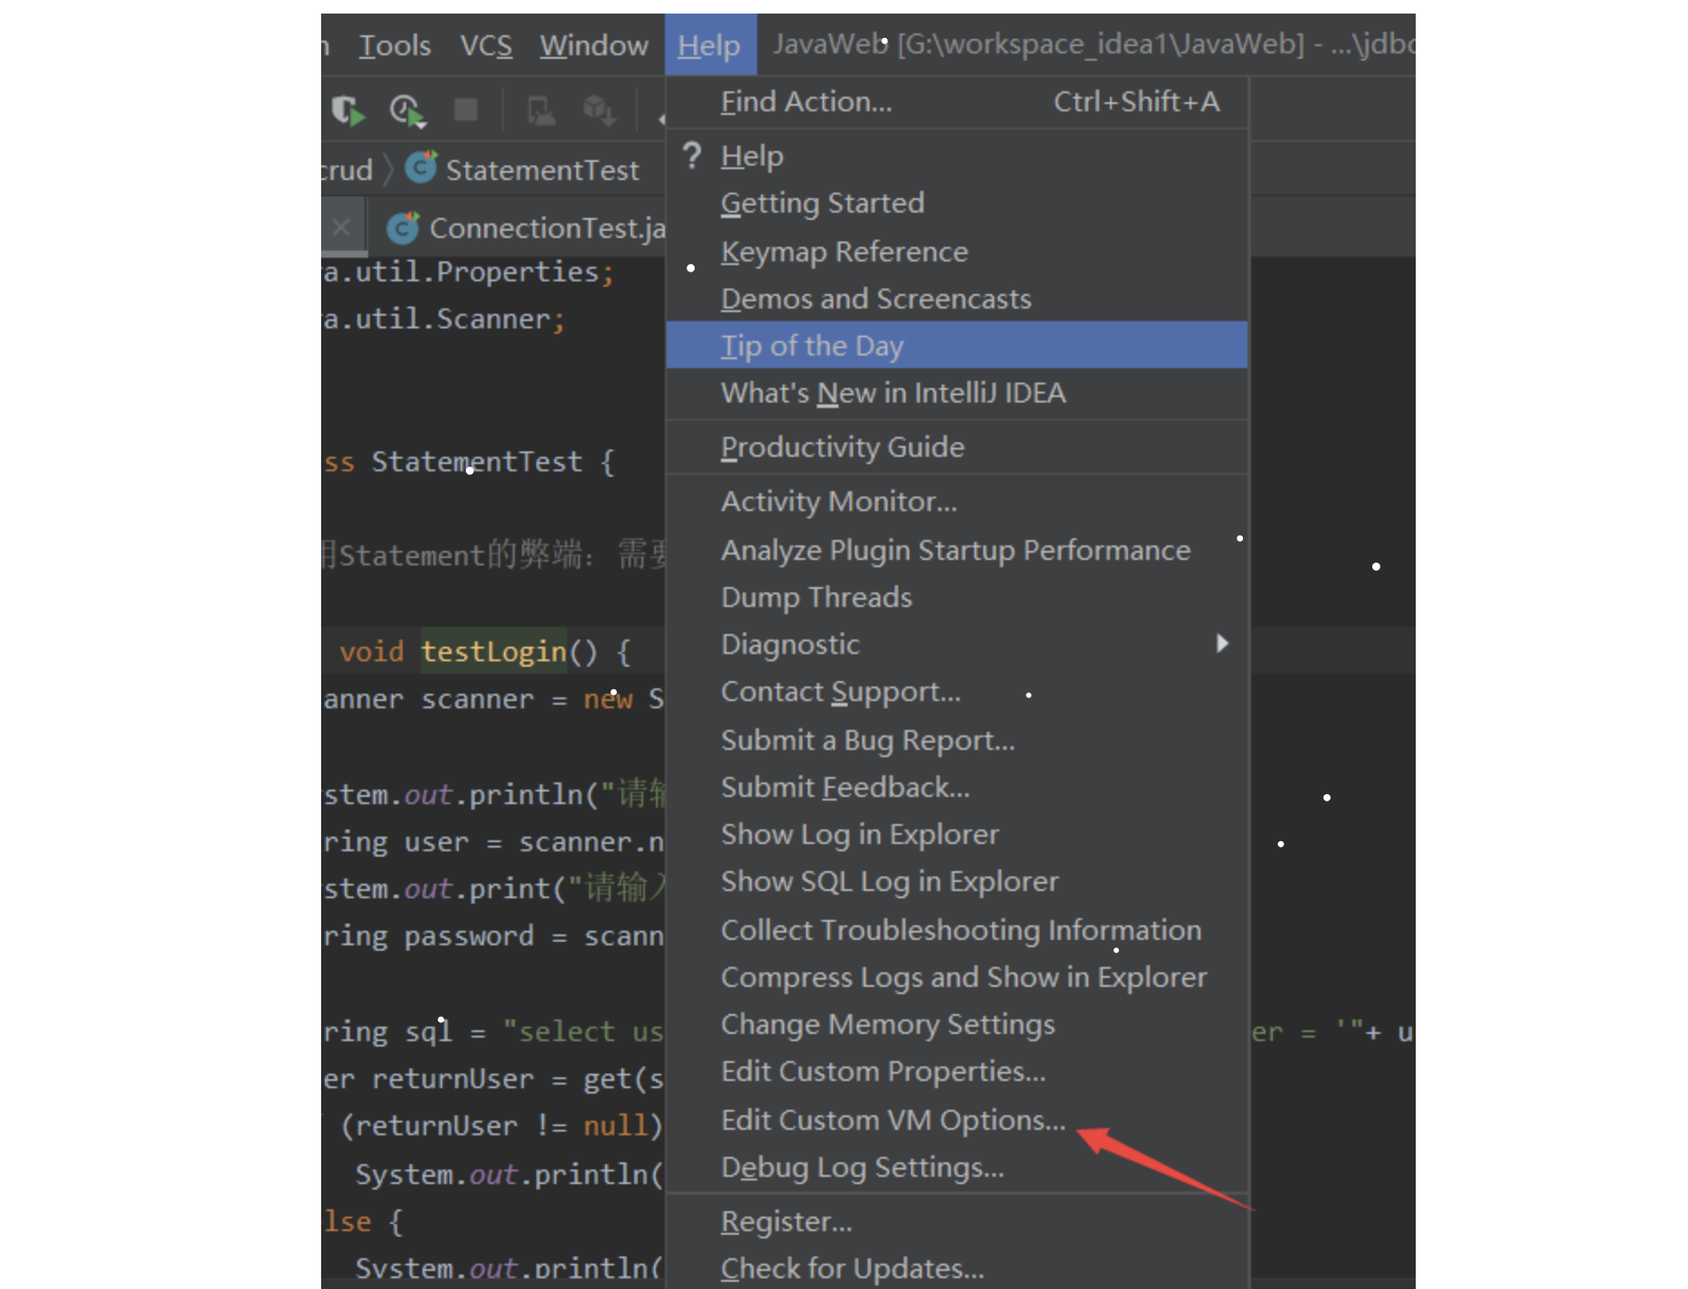Open Getting Started from the Help menu
The width and height of the screenshot is (1688, 1289).
[x=957, y=203]
